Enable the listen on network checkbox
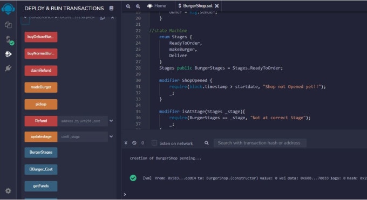The height and width of the screenshot is (200, 367). 154,143
